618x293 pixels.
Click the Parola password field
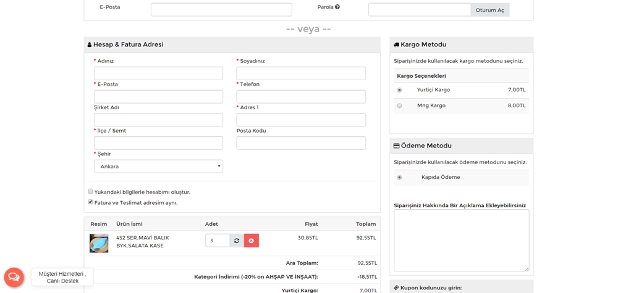coord(419,10)
